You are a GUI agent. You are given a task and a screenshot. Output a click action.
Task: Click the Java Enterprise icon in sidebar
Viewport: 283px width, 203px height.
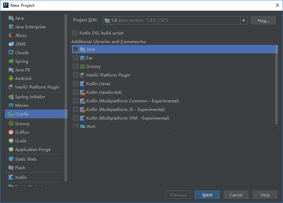tap(11, 27)
